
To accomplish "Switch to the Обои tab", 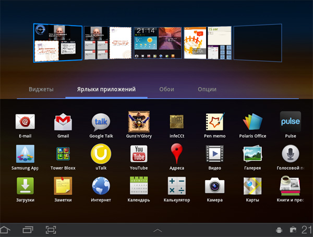I will [x=166, y=89].
